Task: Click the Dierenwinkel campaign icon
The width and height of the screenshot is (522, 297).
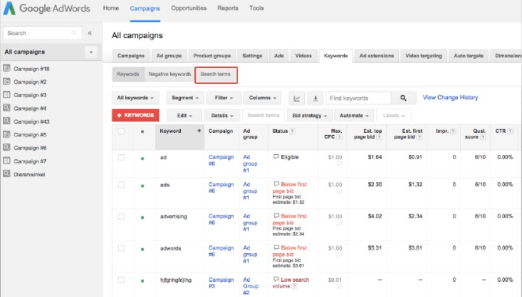Action: click(6, 174)
